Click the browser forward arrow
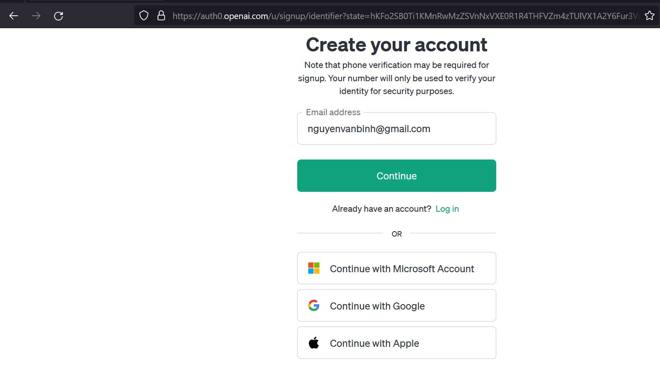 pos(36,16)
